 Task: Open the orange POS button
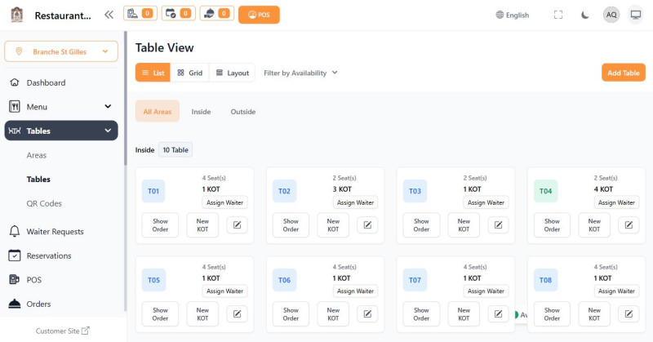point(259,15)
